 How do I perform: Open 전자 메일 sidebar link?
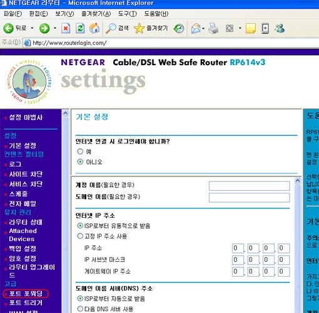[x=23, y=203]
